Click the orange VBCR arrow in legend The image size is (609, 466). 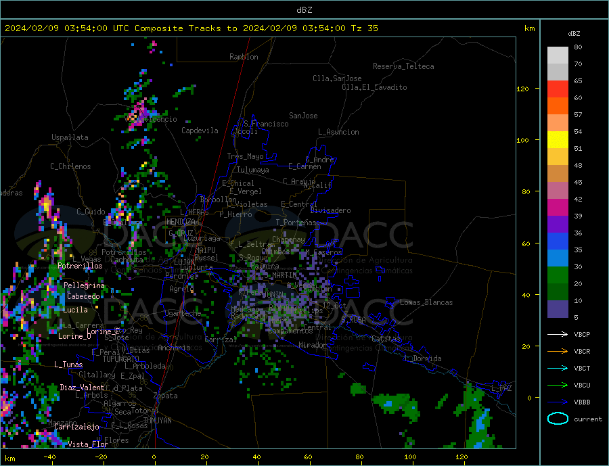coord(558,351)
